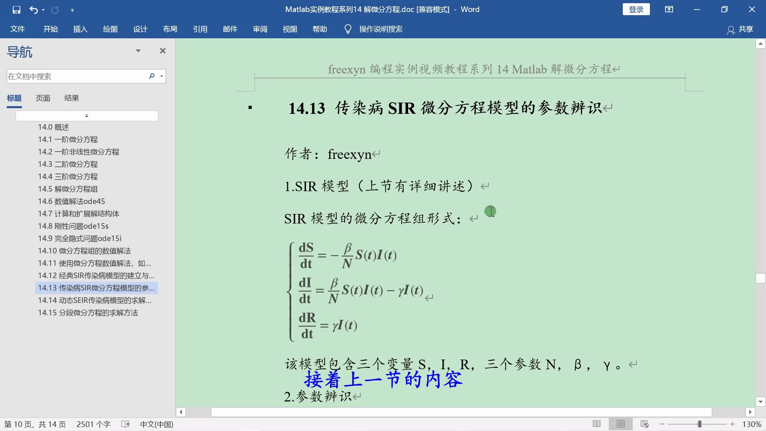
Task: Click the 登录 sign-in button
Action: click(636, 9)
